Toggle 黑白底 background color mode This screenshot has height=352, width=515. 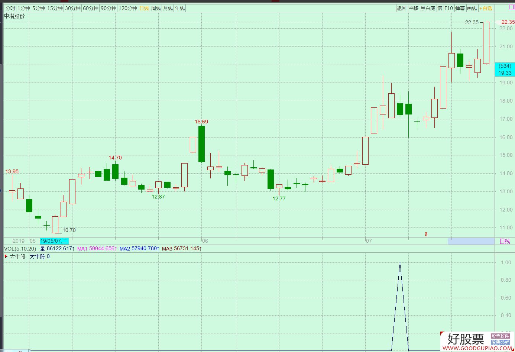tap(428, 8)
